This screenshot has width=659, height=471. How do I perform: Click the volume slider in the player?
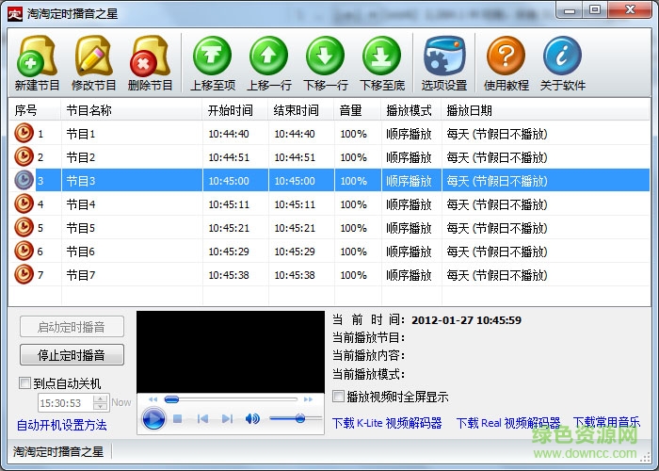295,418
